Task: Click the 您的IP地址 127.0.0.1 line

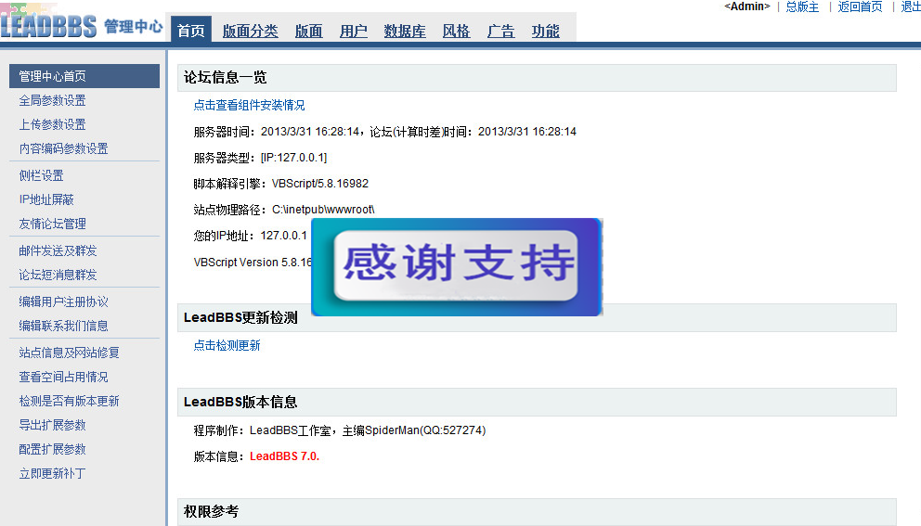Action: tap(251, 236)
